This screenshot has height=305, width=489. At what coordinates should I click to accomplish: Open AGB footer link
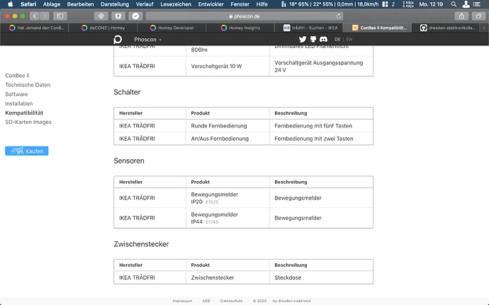click(206, 301)
